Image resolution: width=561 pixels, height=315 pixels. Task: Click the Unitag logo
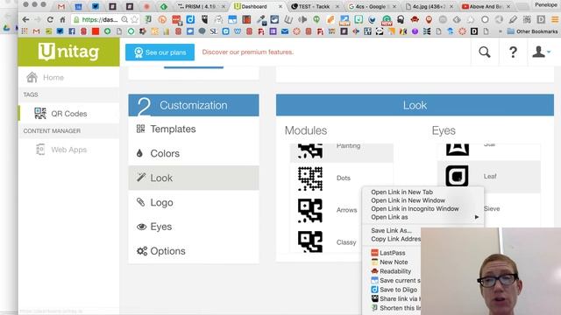[68, 52]
